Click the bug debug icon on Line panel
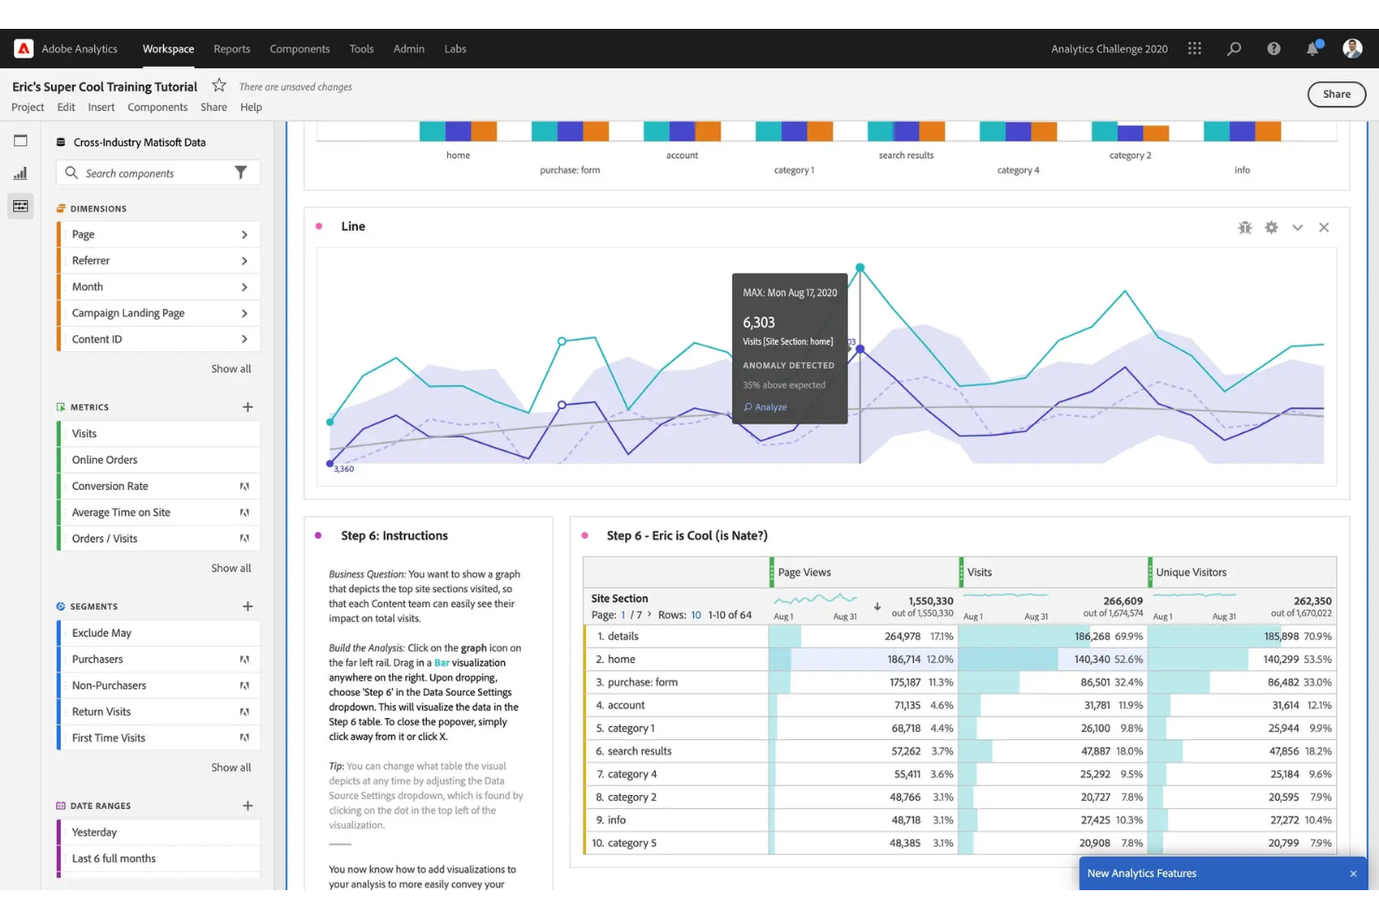 pos(1245,227)
